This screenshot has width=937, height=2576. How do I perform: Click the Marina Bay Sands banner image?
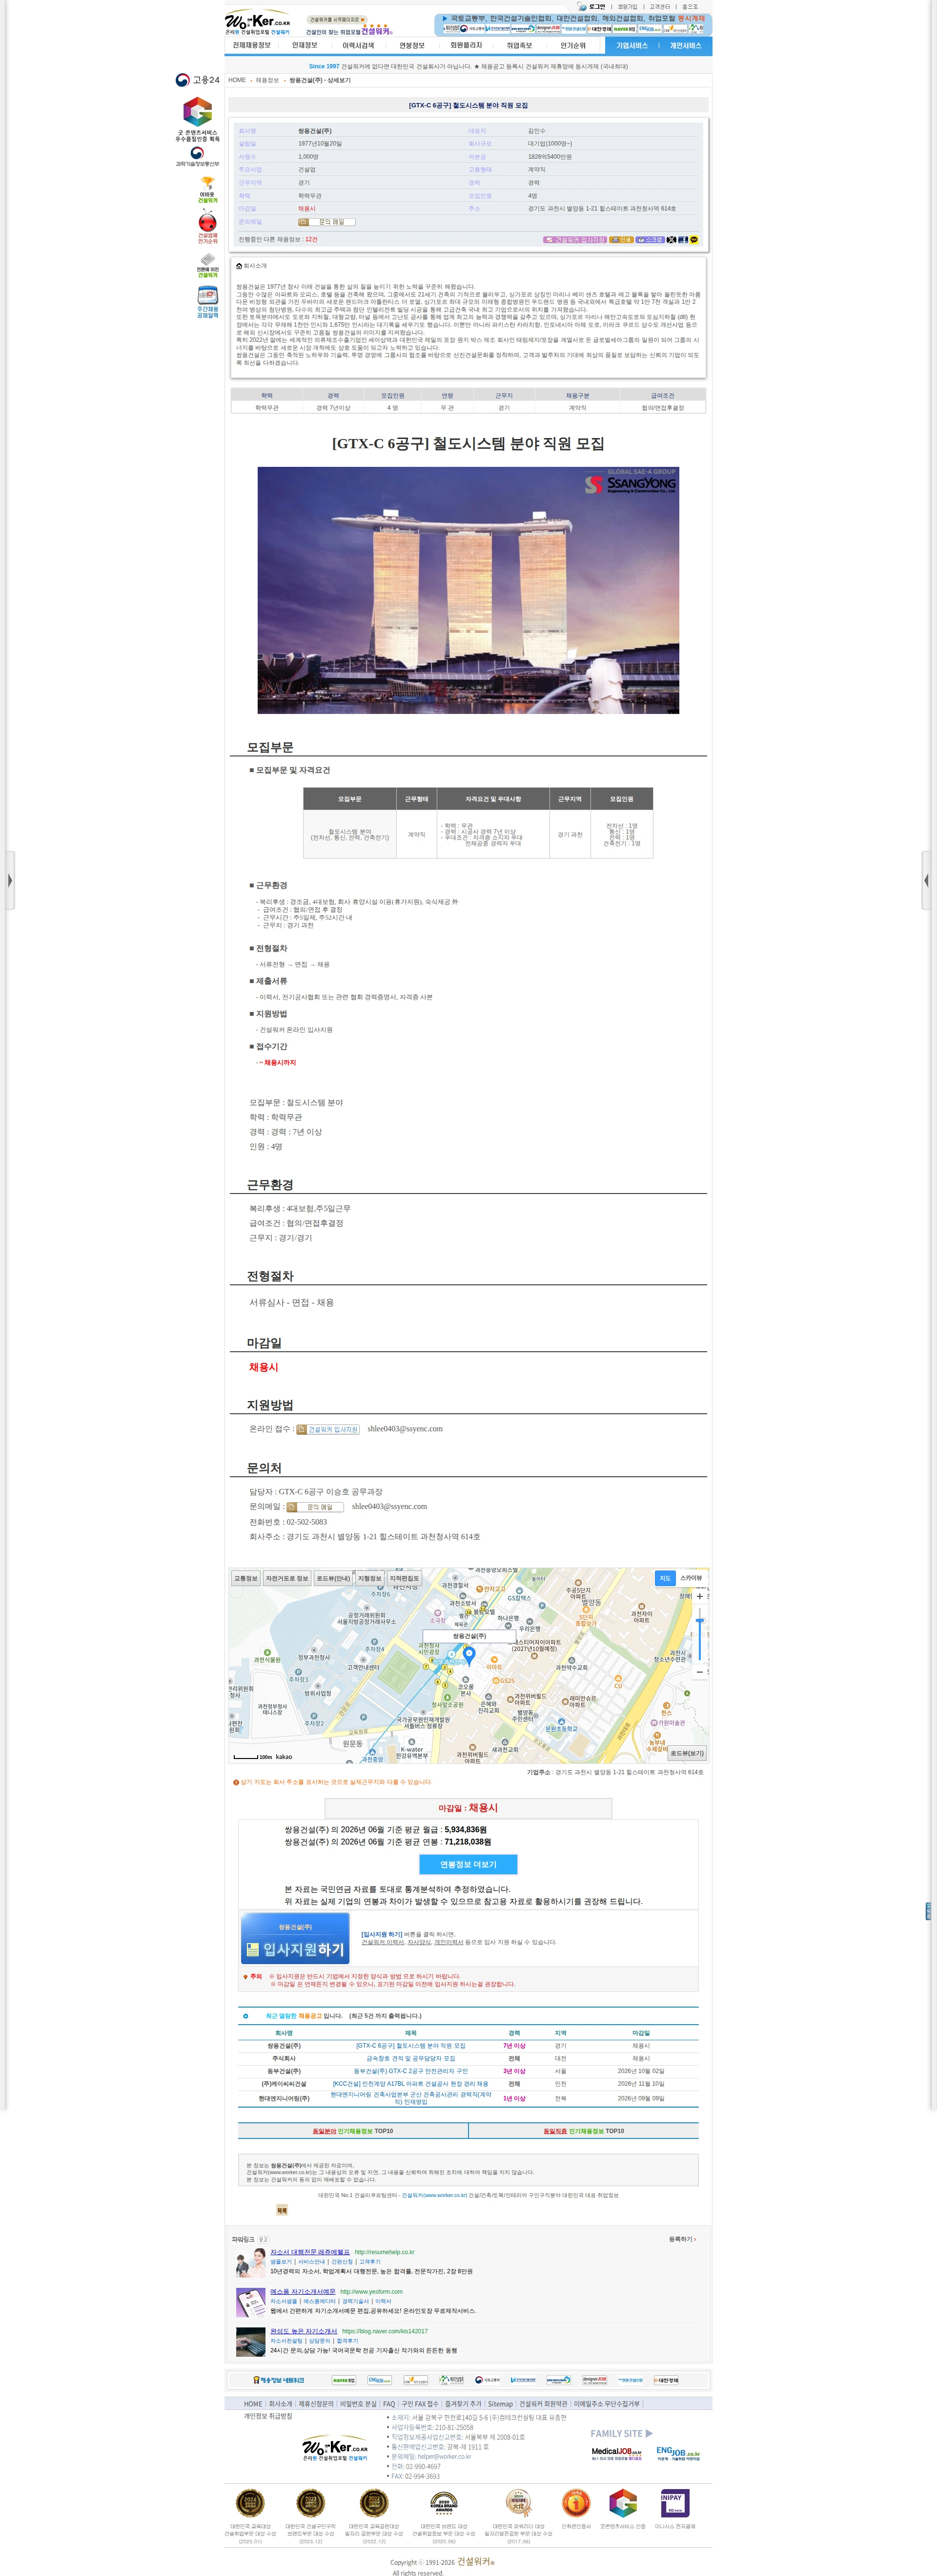[468, 590]
